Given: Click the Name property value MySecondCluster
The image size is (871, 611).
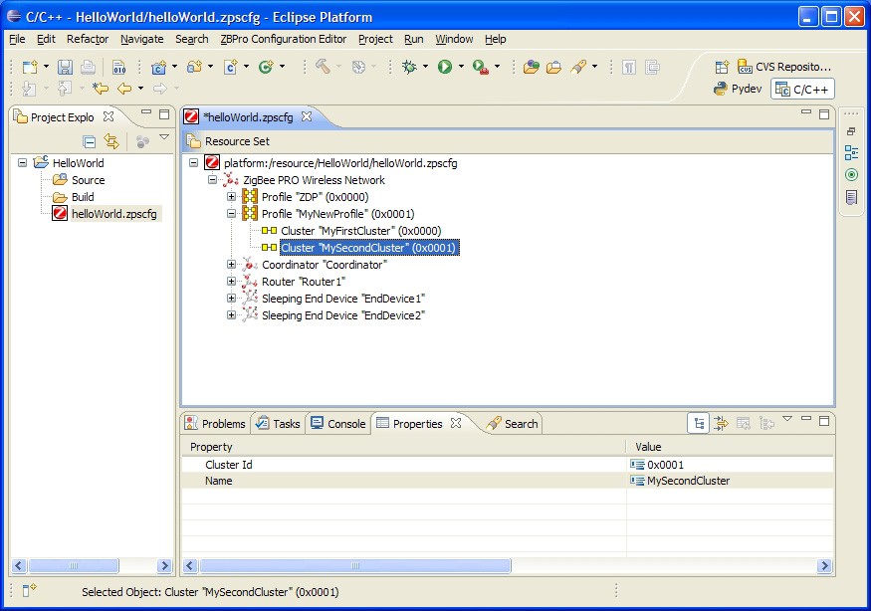Looking at the screenshot, I should 688,481.
